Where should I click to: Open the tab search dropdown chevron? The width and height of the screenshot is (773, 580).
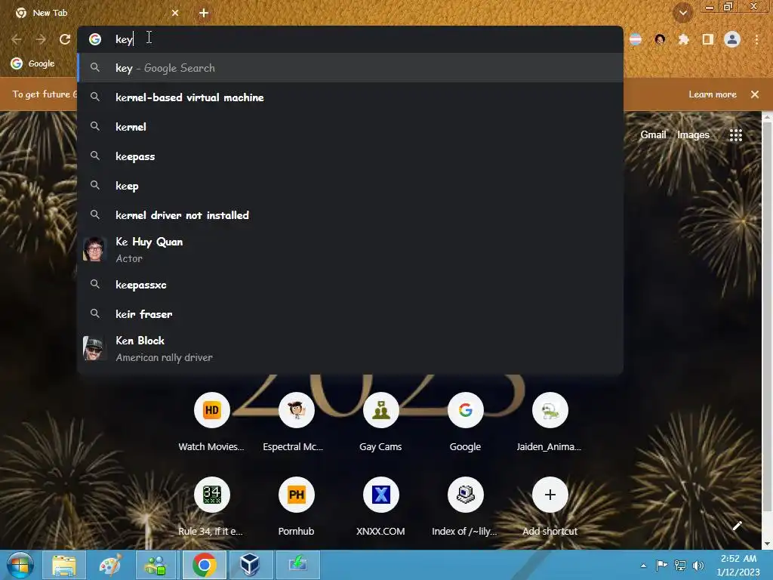pos(682,13)
